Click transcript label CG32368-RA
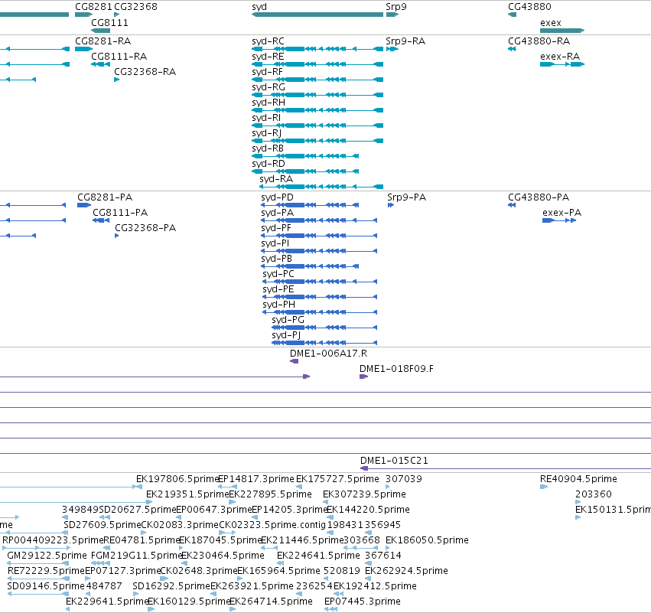 (x=145, y=72)
